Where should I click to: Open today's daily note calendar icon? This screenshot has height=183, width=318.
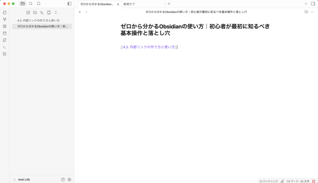pos(4,33)
